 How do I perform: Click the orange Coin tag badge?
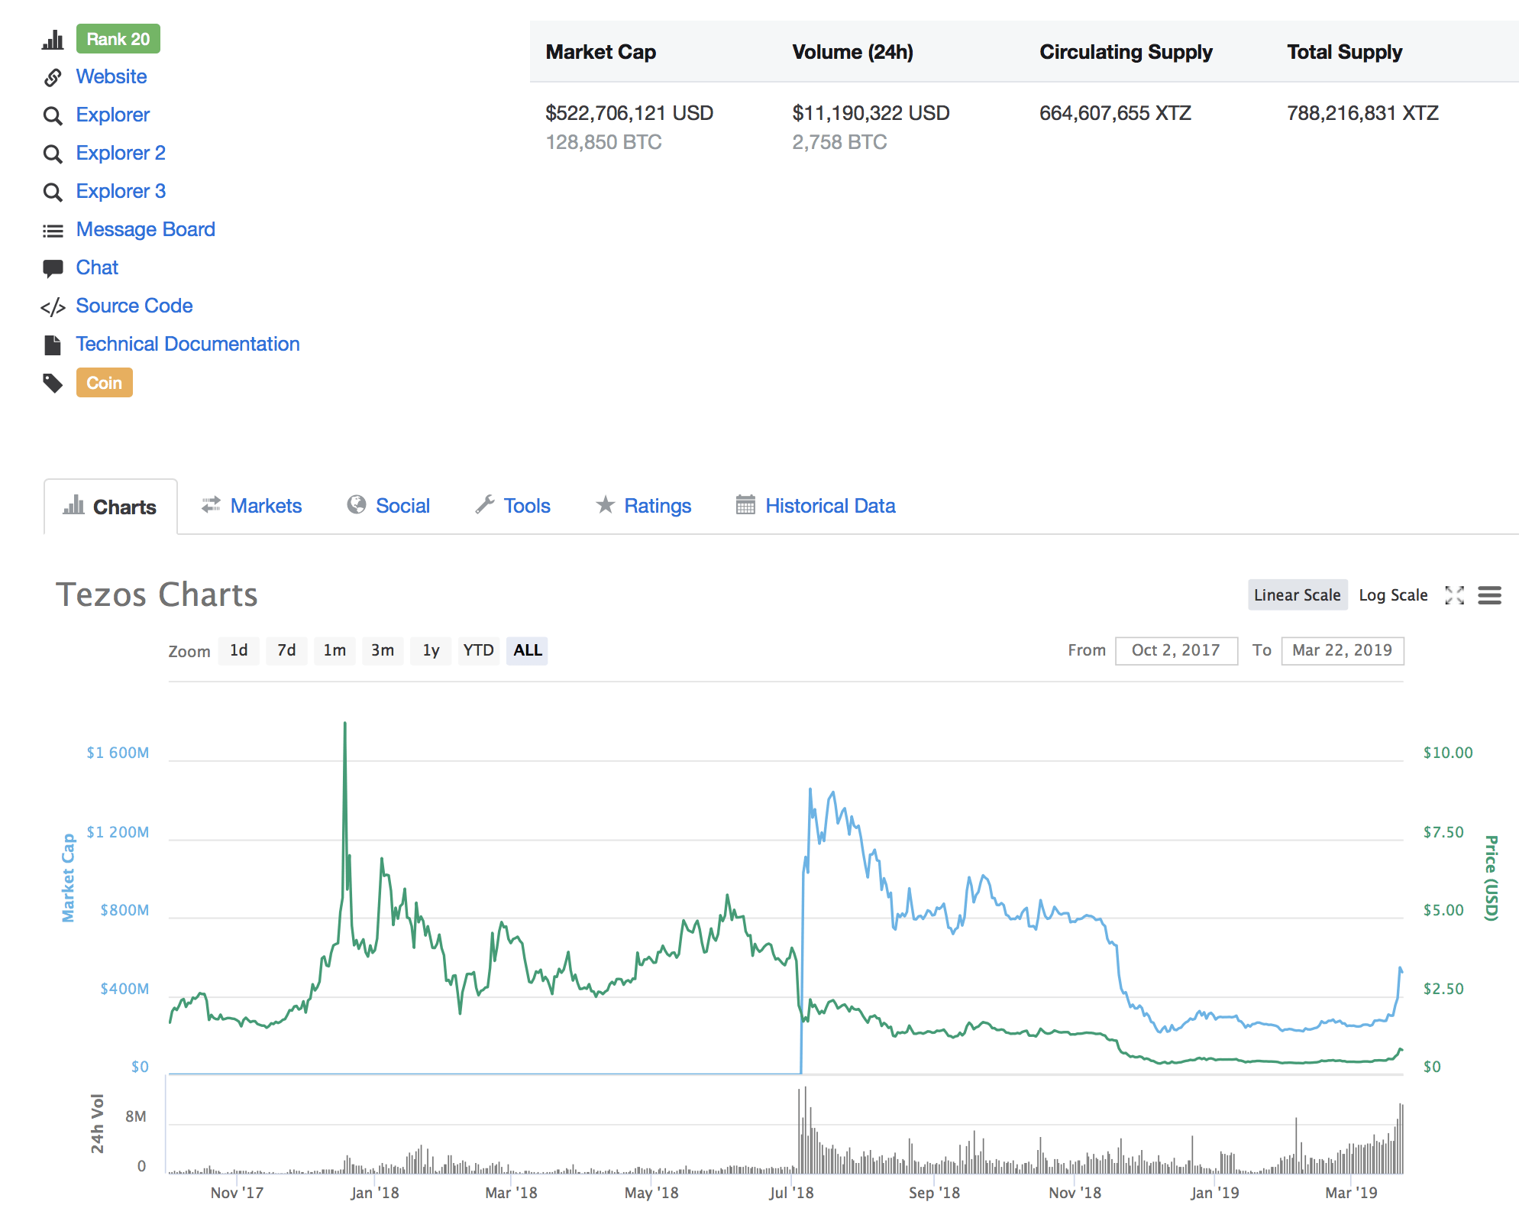click(105, 383)
